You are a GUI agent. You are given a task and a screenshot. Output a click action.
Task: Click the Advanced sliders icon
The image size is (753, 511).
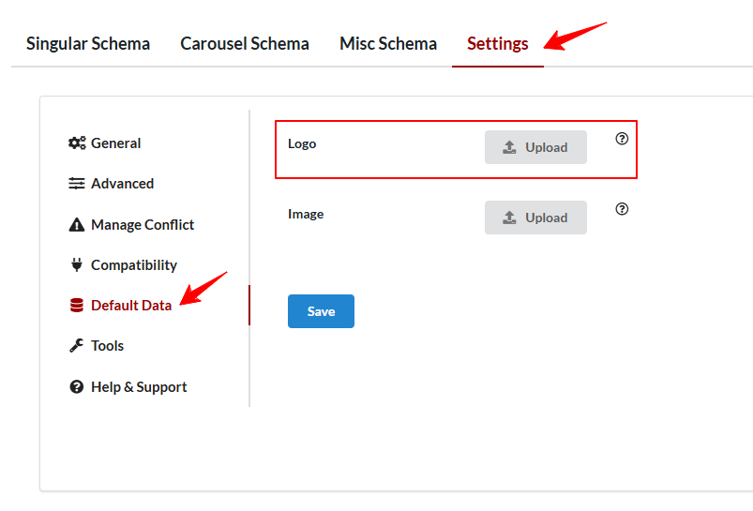[x=77, y=184]
